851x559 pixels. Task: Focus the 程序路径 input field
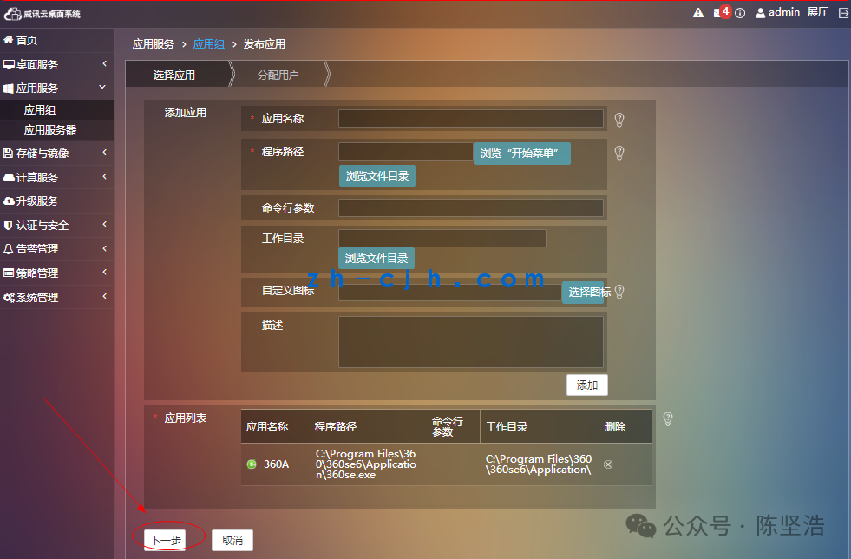tap(406, 152)
